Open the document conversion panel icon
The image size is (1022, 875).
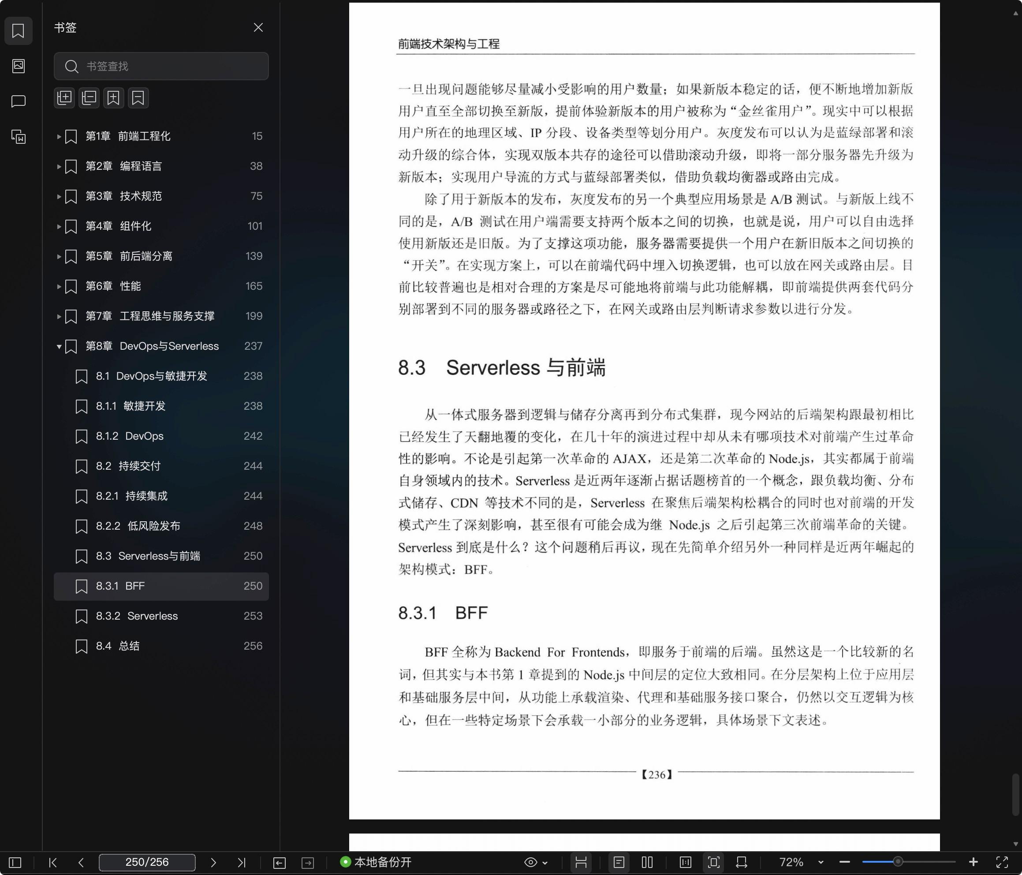pyautogui.click(x=18, y=137)
